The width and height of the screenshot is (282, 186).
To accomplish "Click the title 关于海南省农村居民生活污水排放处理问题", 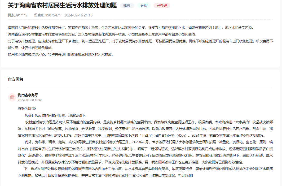I will pos(62,5).
